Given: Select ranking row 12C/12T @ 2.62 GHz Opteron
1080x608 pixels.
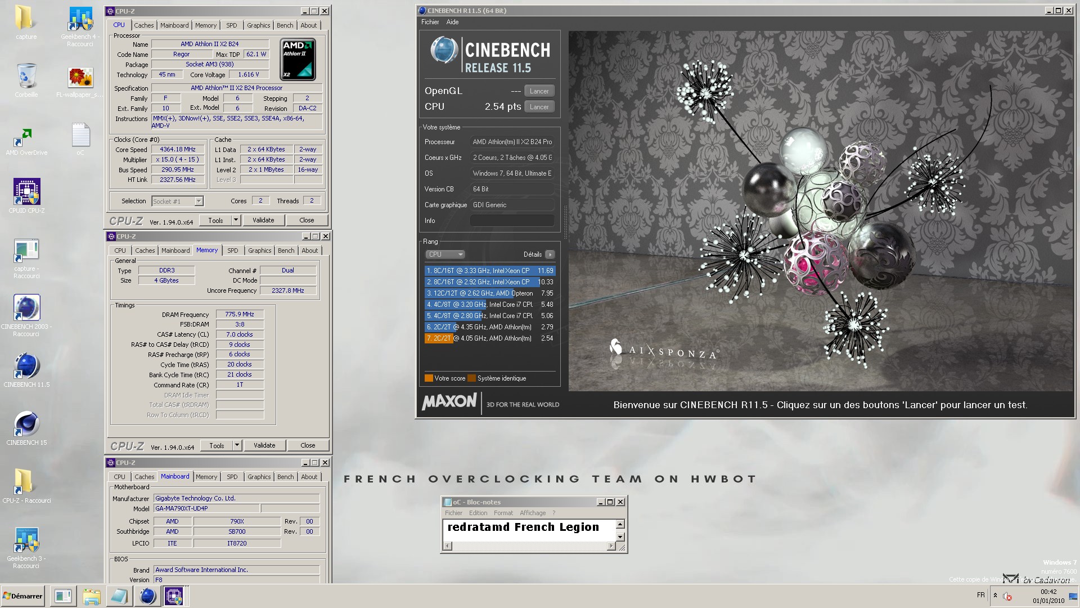Looking at the screenshot, I should (x=490, y=293).
